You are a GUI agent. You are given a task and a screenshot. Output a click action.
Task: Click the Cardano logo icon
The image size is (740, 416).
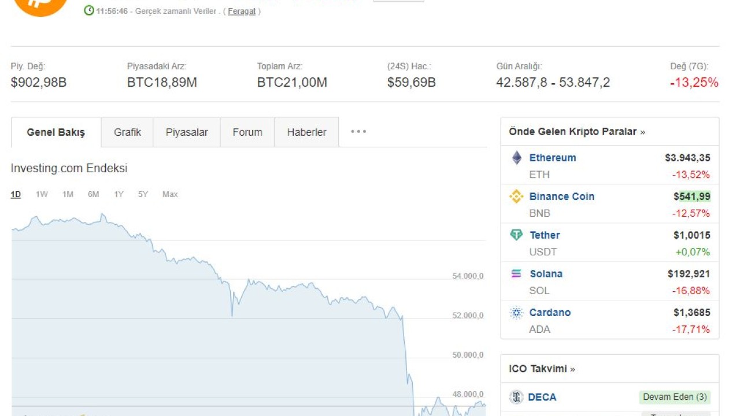click(516, 313)
